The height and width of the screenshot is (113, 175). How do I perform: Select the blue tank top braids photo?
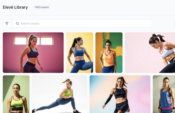click(164, 94)
